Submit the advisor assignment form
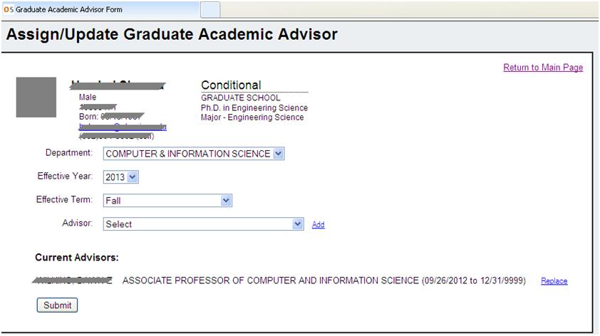Screen dimensions: 600x336 (58, 305)
